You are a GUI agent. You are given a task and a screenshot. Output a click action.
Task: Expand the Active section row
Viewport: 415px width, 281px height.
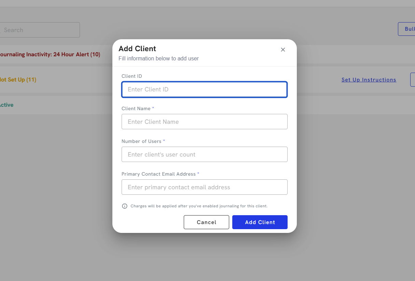pos(7,105)
